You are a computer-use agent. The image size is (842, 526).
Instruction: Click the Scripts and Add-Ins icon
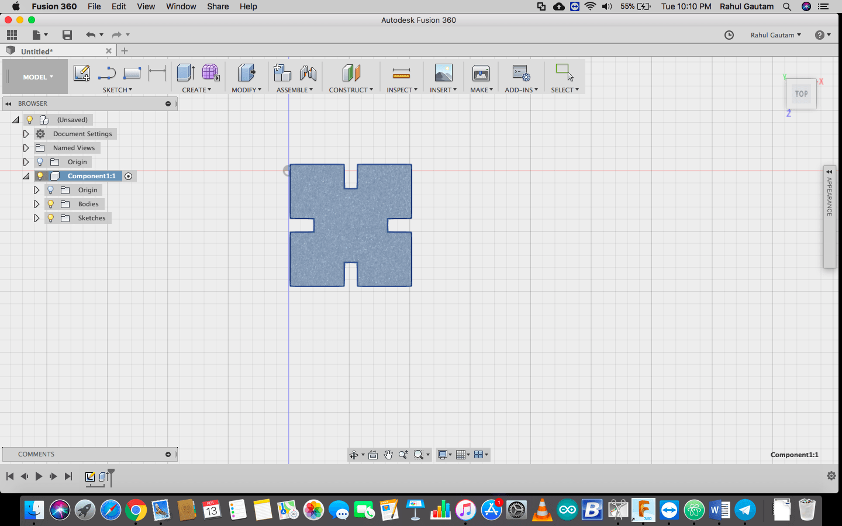[x=521, y=73]
